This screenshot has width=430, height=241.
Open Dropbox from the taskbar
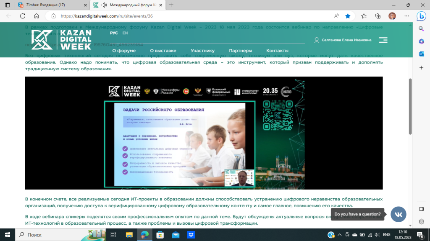[x=191, y=235]
